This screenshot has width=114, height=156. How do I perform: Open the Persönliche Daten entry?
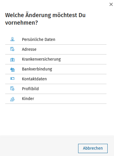(56, 40)
